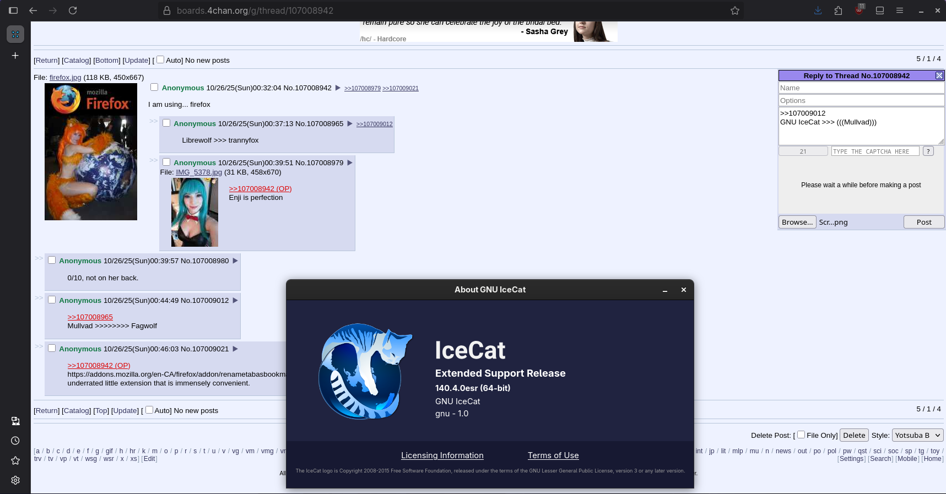Viewport: 946px width, 494px height.
Task: Click the backlink >>107009012 on post No.107008965
Action: click(375, 124)
